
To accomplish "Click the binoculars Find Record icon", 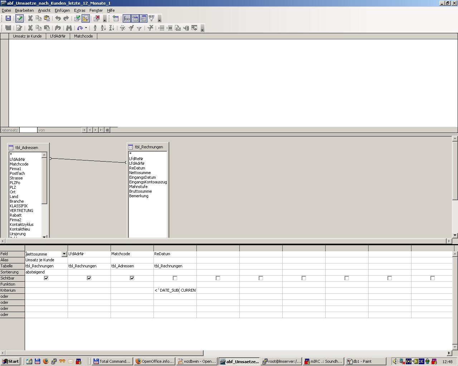I will point(69,28).
